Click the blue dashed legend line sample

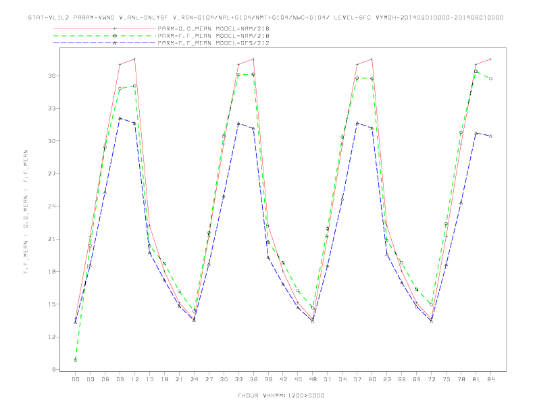(x=105, y=43)
